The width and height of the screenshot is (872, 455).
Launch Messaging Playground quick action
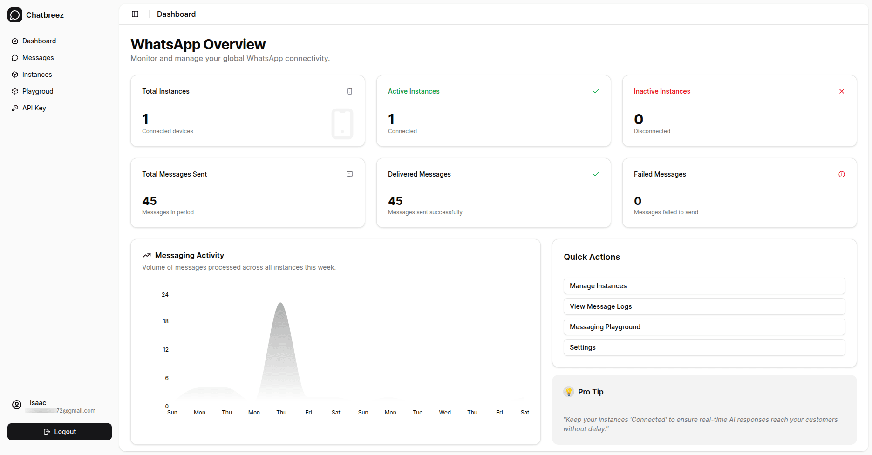click(704, 327)
